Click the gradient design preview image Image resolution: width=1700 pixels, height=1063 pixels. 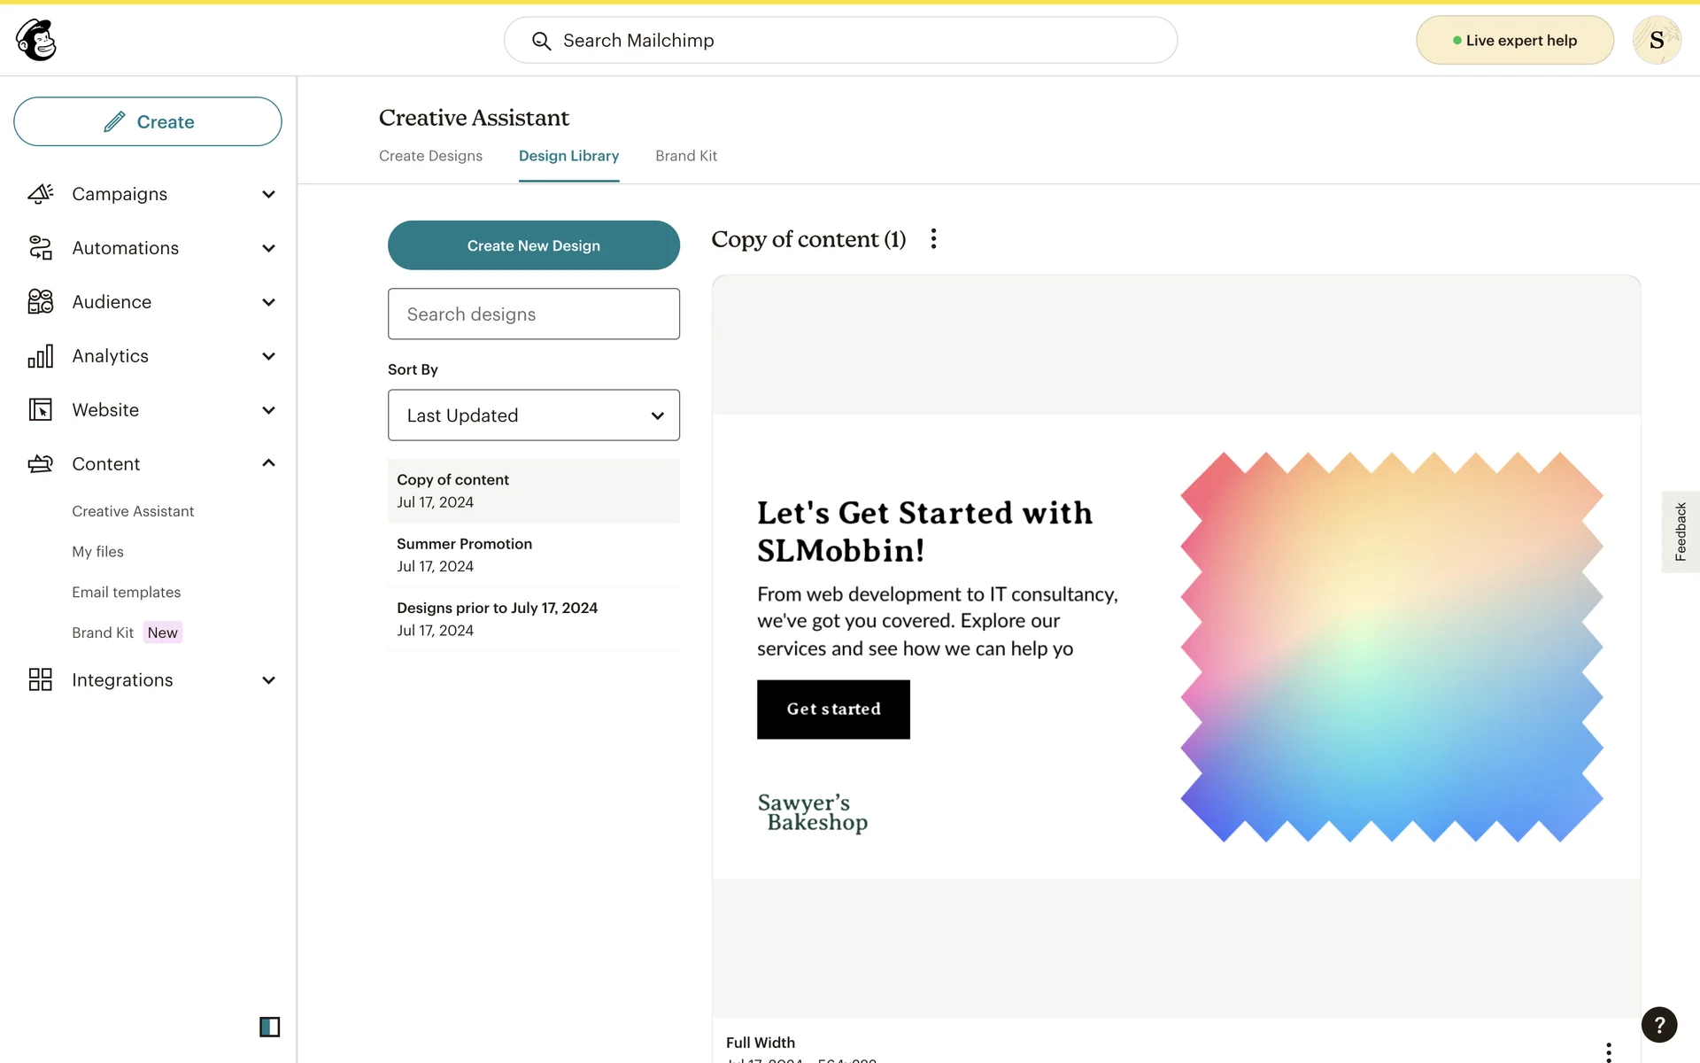(x=1391, y=647)
